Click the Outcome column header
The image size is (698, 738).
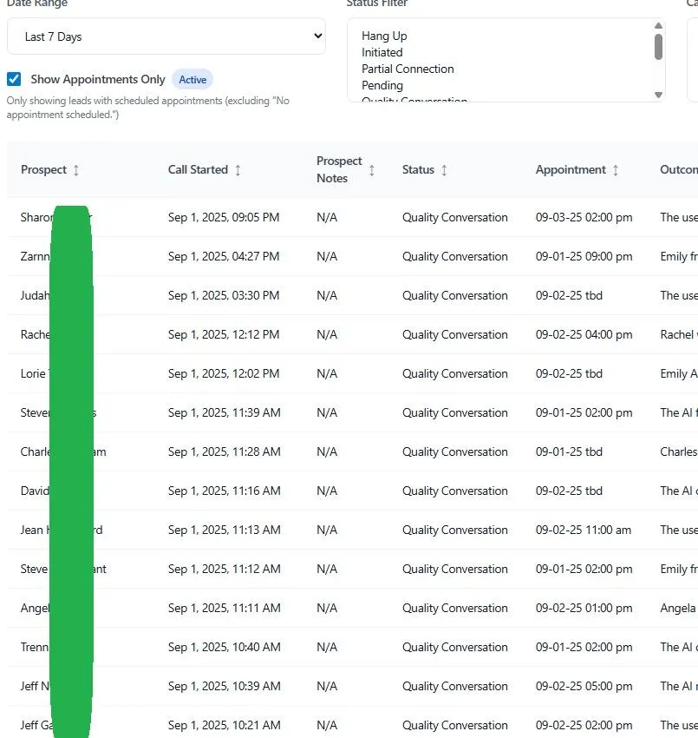coord(679,169)
